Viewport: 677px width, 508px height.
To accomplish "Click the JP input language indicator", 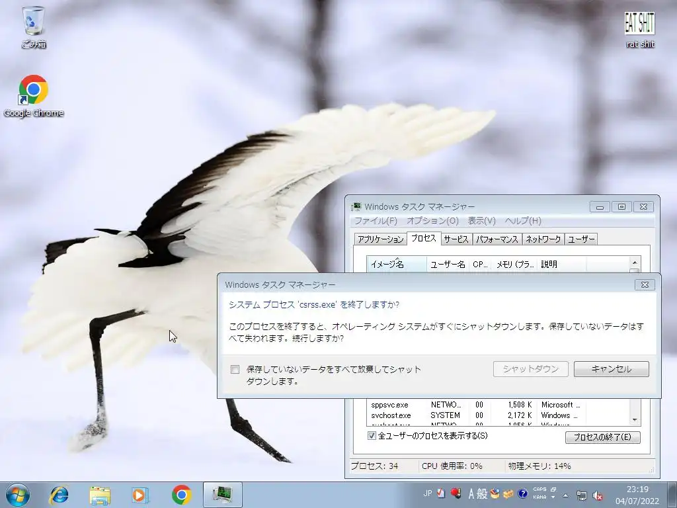I will [428, 493].
